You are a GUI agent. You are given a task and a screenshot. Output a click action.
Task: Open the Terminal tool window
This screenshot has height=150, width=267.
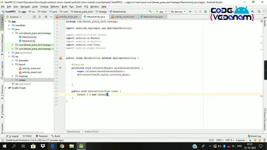click(42, 136)
